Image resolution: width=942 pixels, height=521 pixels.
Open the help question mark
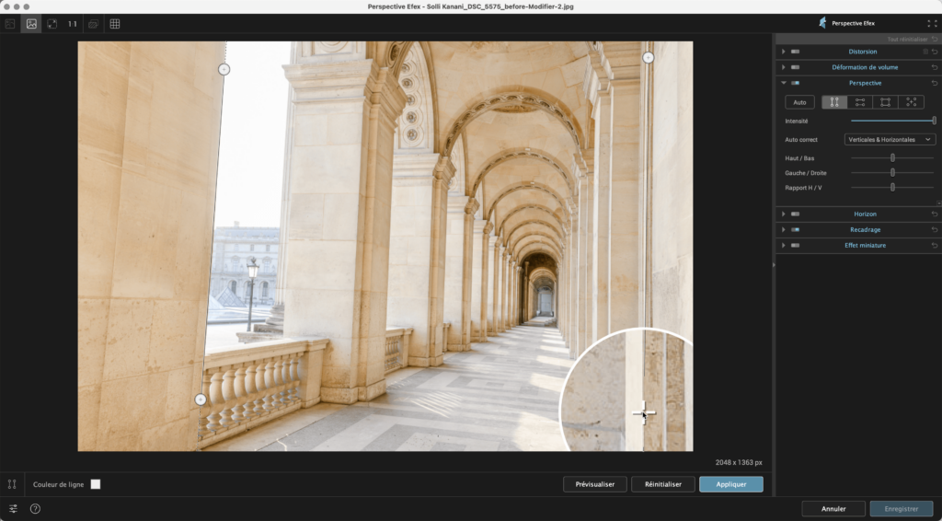pyautogui.click(x=36, y=509)
